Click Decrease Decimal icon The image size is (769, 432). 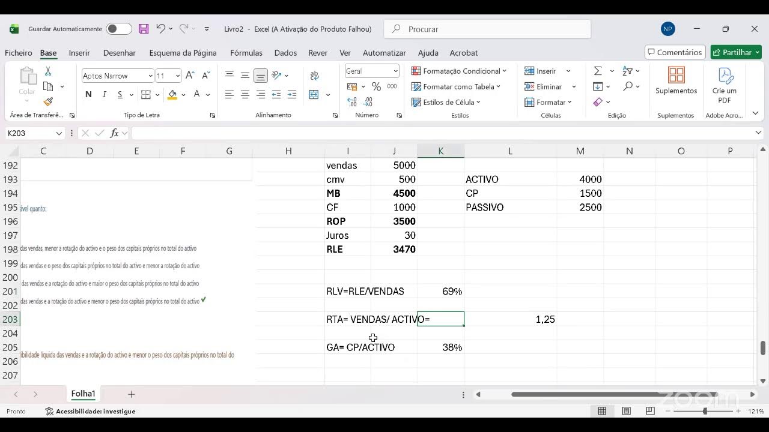click(x=368, y=102)
